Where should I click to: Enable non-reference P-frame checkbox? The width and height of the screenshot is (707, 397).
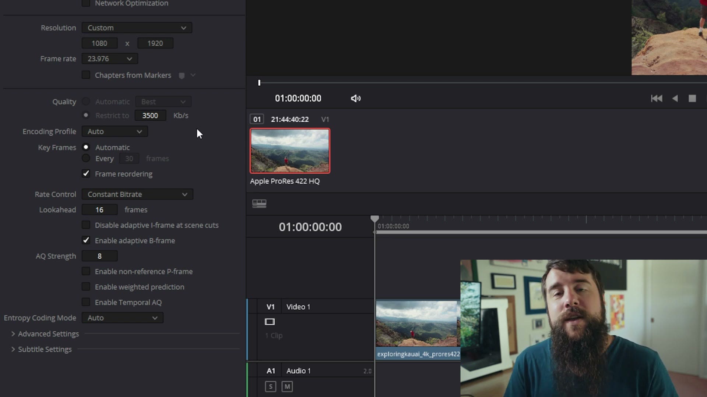click(x=86, y=271)
